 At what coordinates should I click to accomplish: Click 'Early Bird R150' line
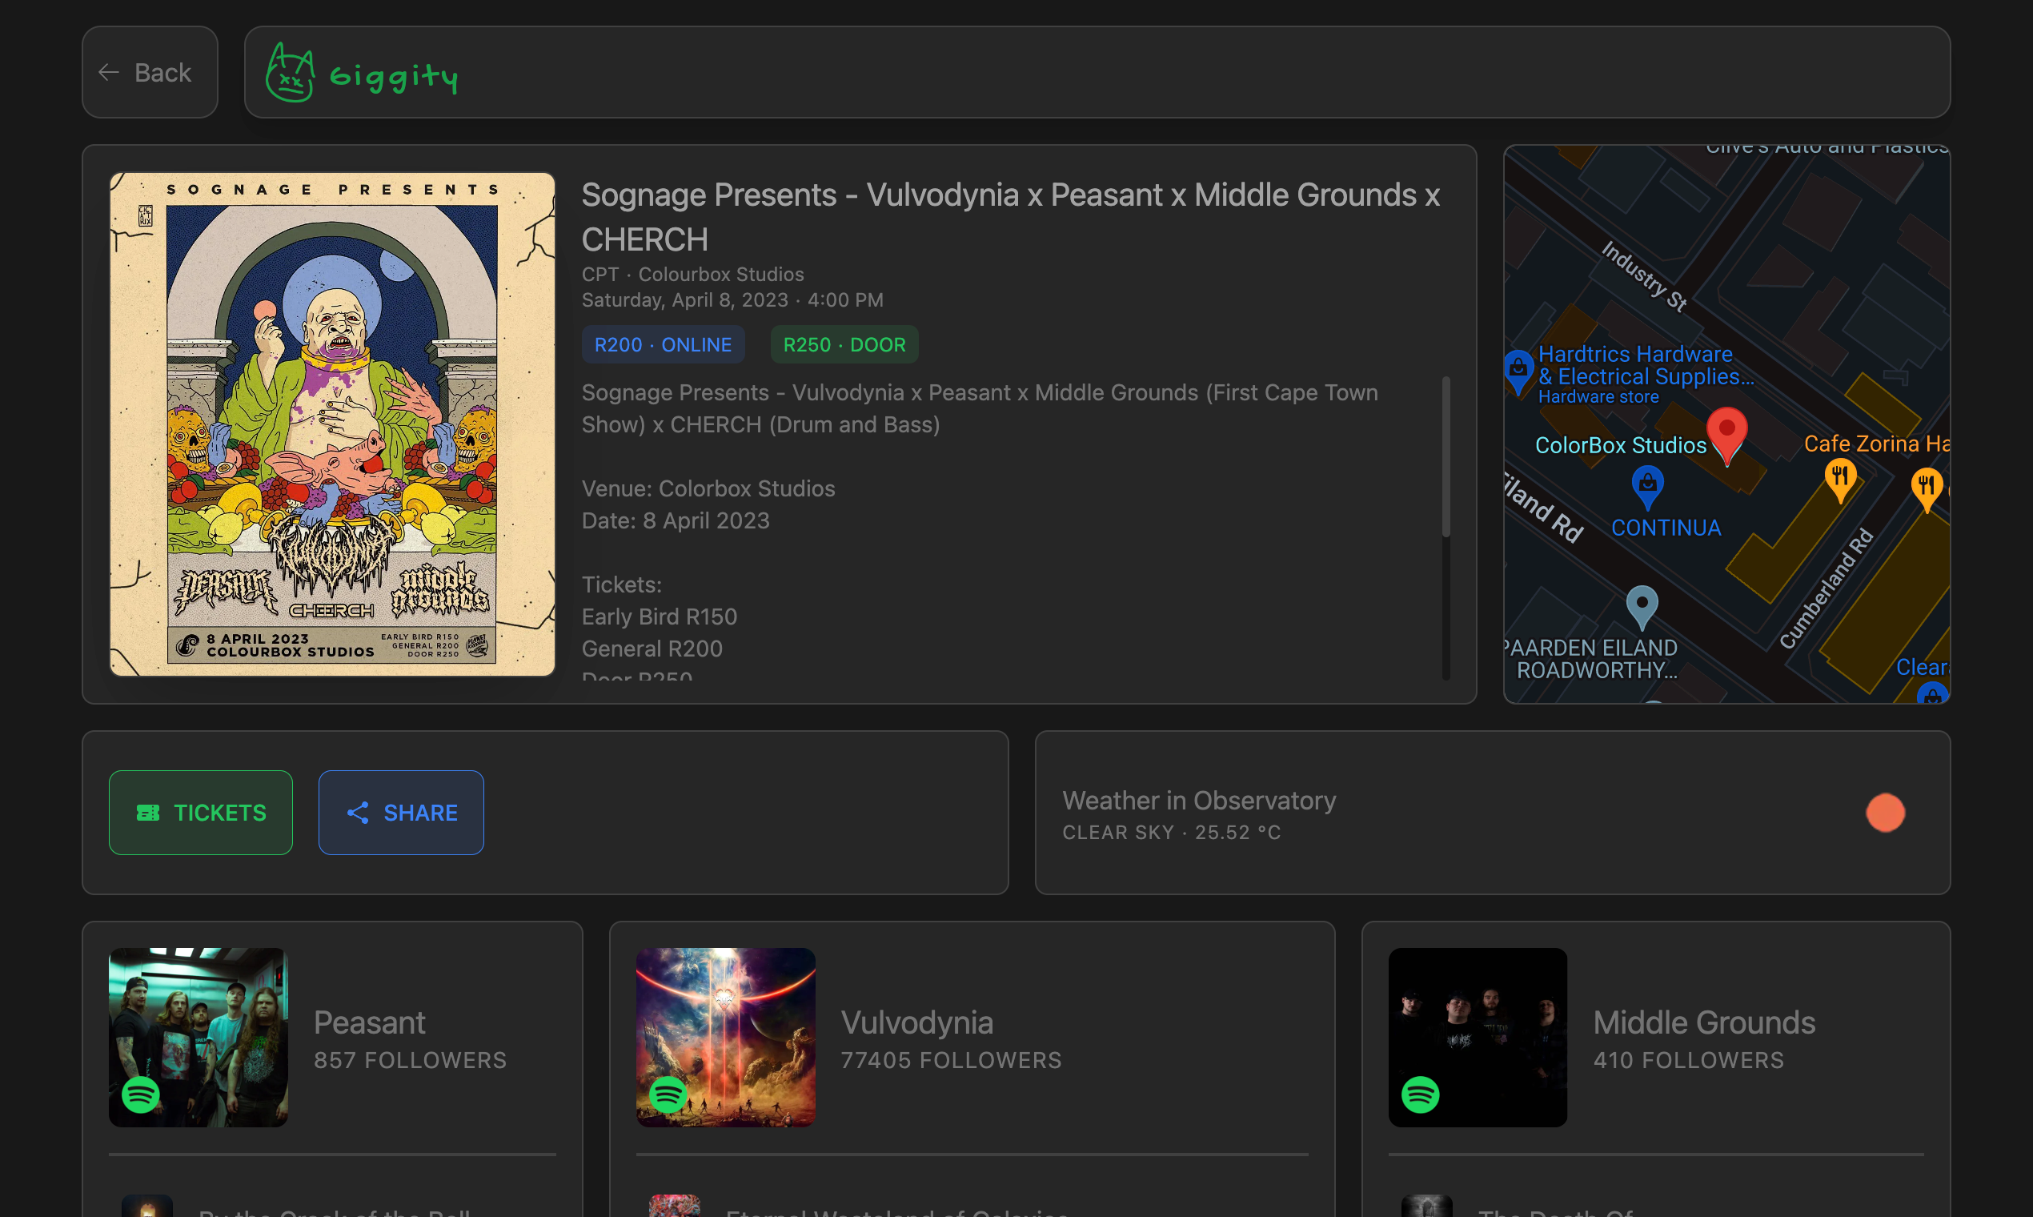[659, 617]
